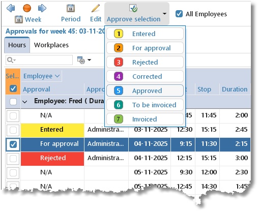Jump to current week via orange circle
Viewport: 258px width, 212px height.
point(27,8)
